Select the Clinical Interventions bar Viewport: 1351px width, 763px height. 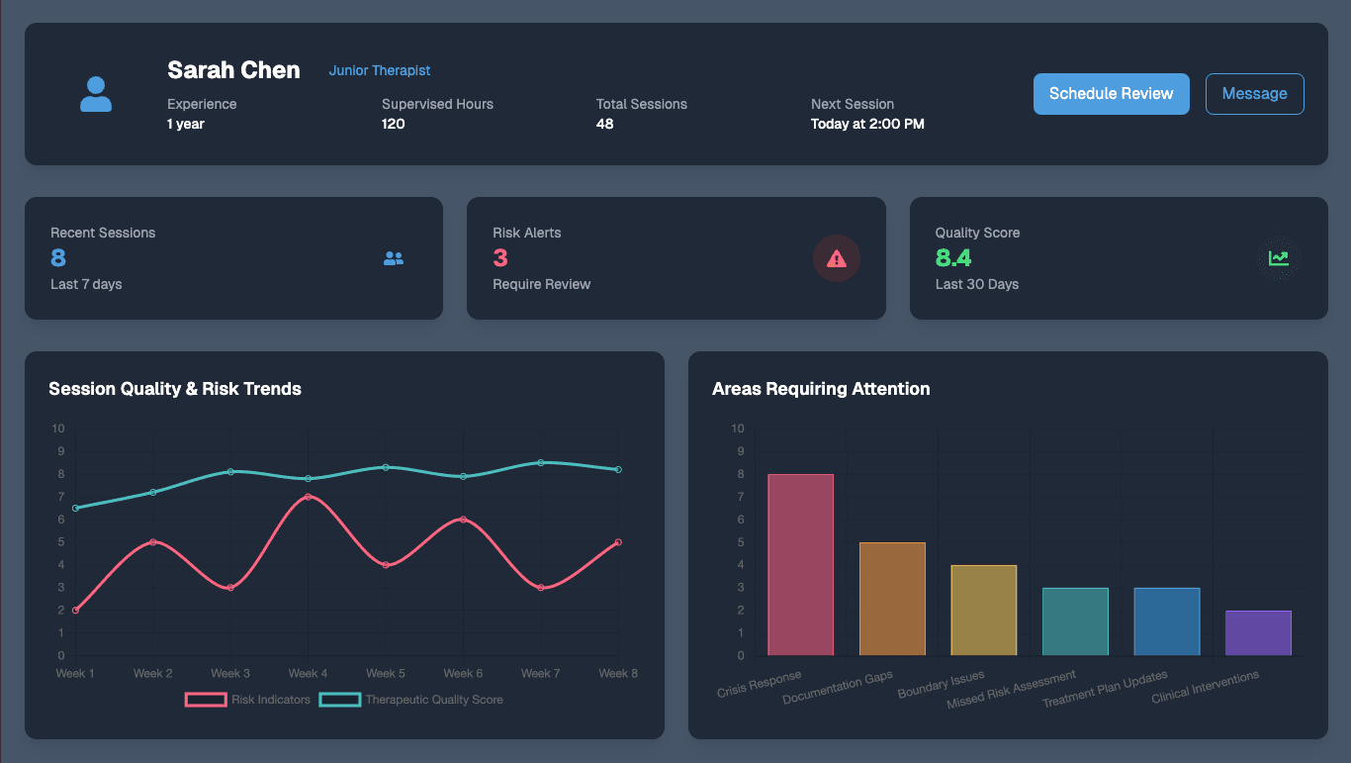point(1258,633)
